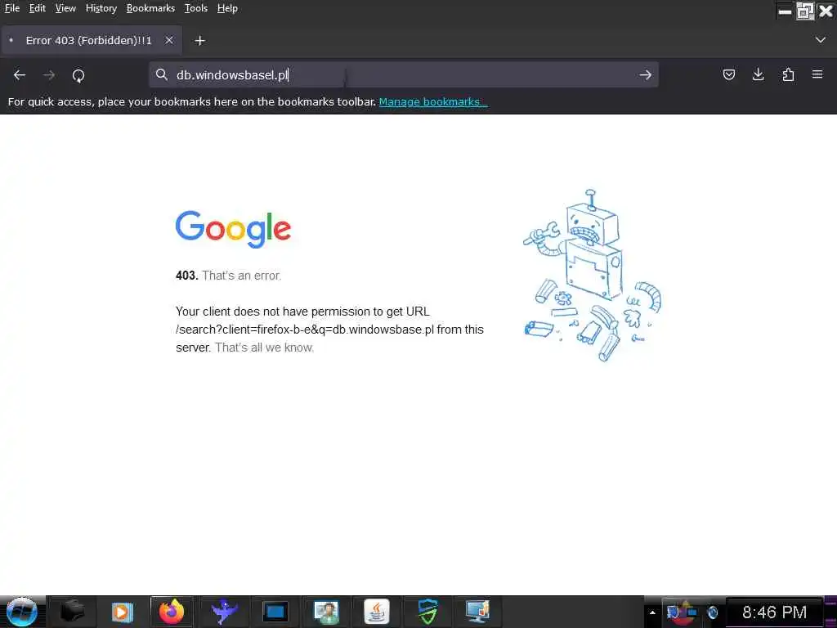Go back to the previous page
Image resolution: width=837 pixels, height=628 pixels.
[20, 75]
